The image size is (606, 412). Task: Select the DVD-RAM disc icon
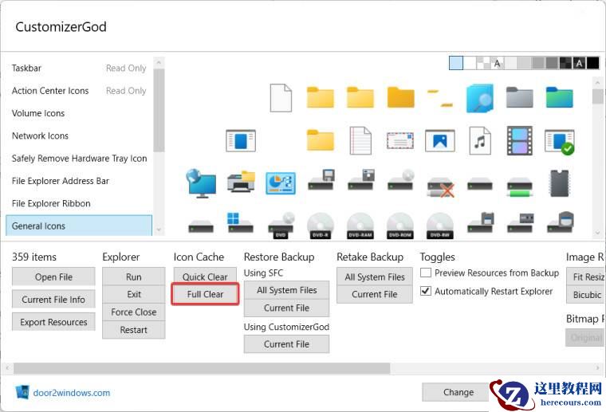(360, 226)
